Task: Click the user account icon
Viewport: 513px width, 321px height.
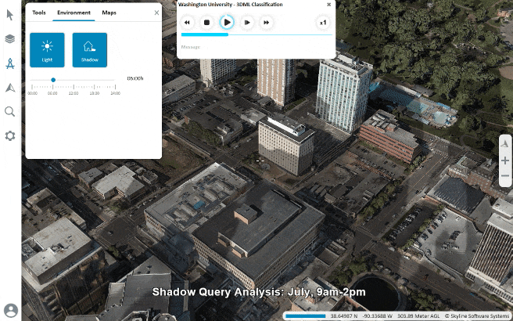Action: [10, 310]
